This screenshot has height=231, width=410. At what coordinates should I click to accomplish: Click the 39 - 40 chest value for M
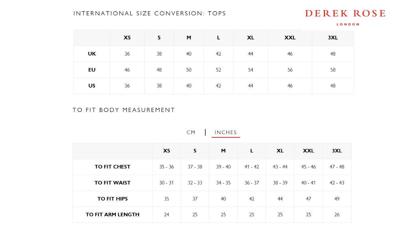223,167
